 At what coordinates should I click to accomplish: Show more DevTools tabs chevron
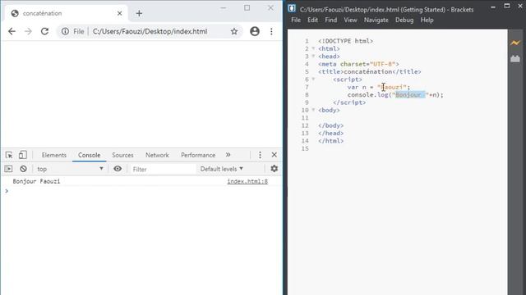(228, 155)
